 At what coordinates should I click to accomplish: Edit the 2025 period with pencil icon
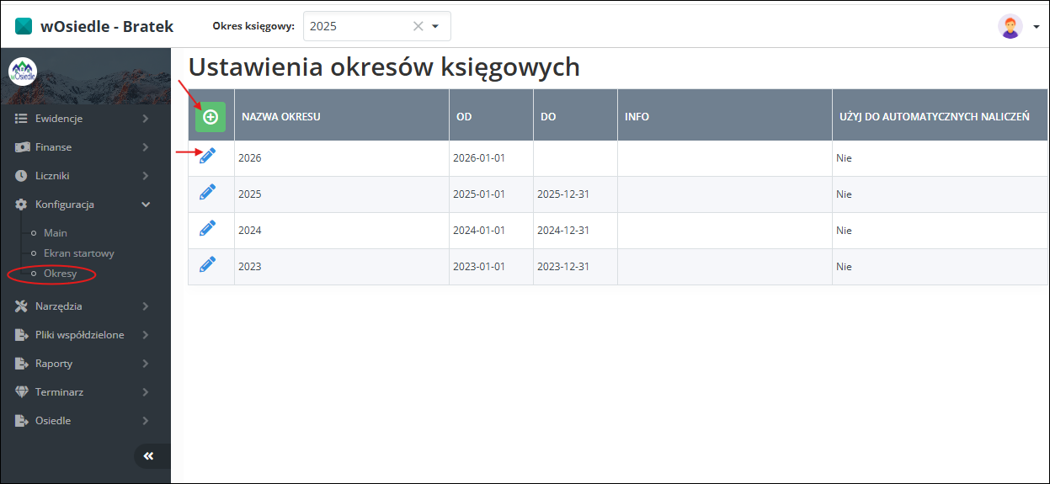coord(207,192)
